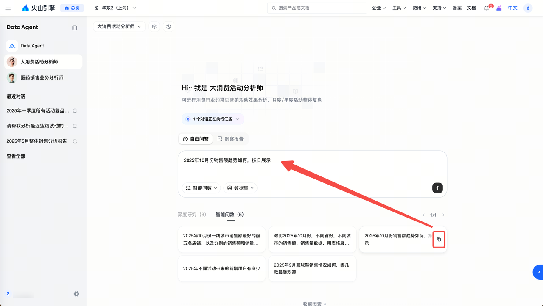
Task: Pick the 对比2025年10月份，不同省份 question card
Action: point(313,240)
